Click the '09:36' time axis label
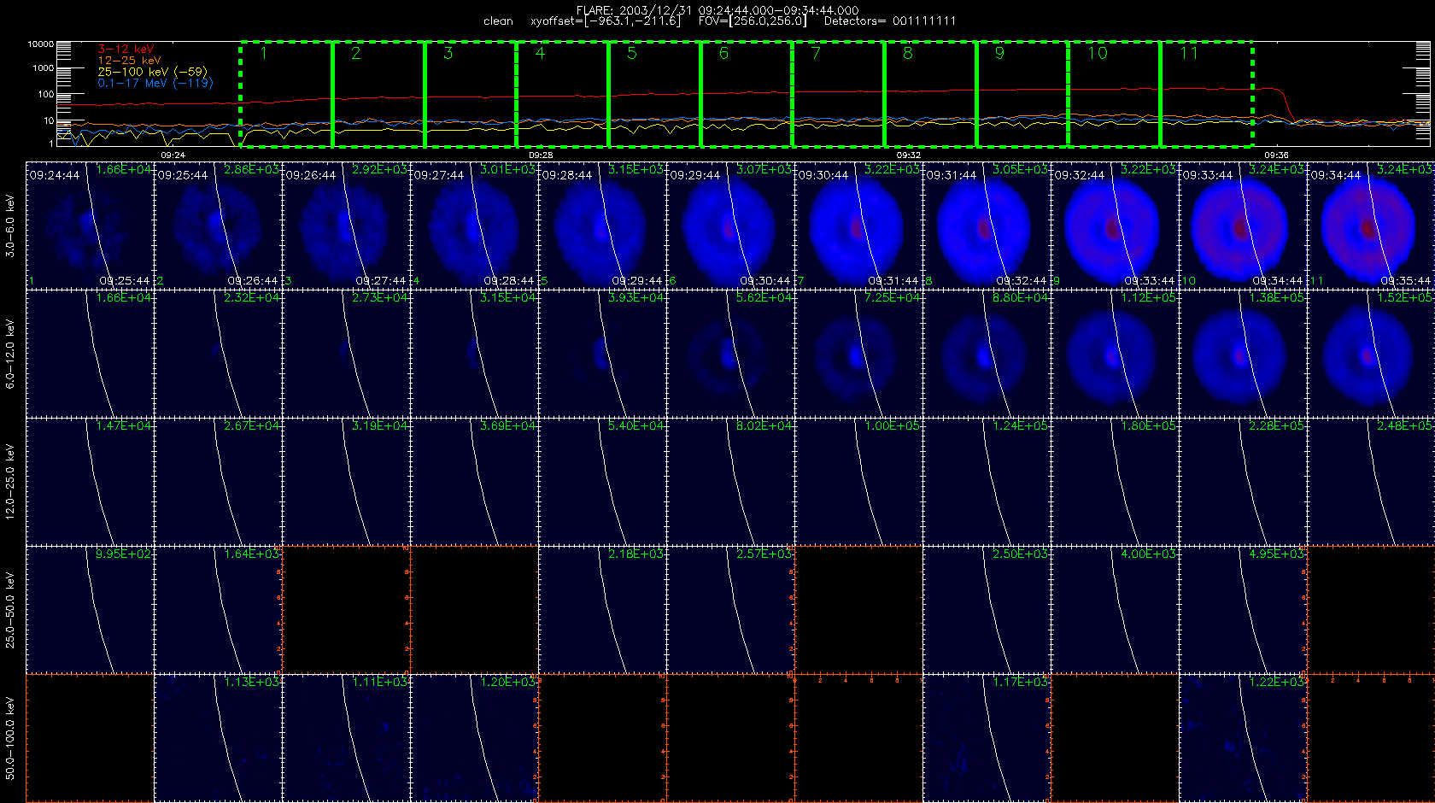This screenshot has width=1435, height=803. [x=1276, y=155]
